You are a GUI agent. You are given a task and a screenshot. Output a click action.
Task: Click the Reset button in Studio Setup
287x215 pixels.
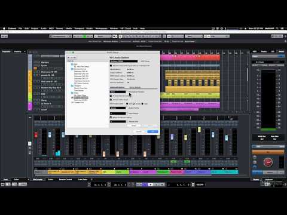[134, 125]
